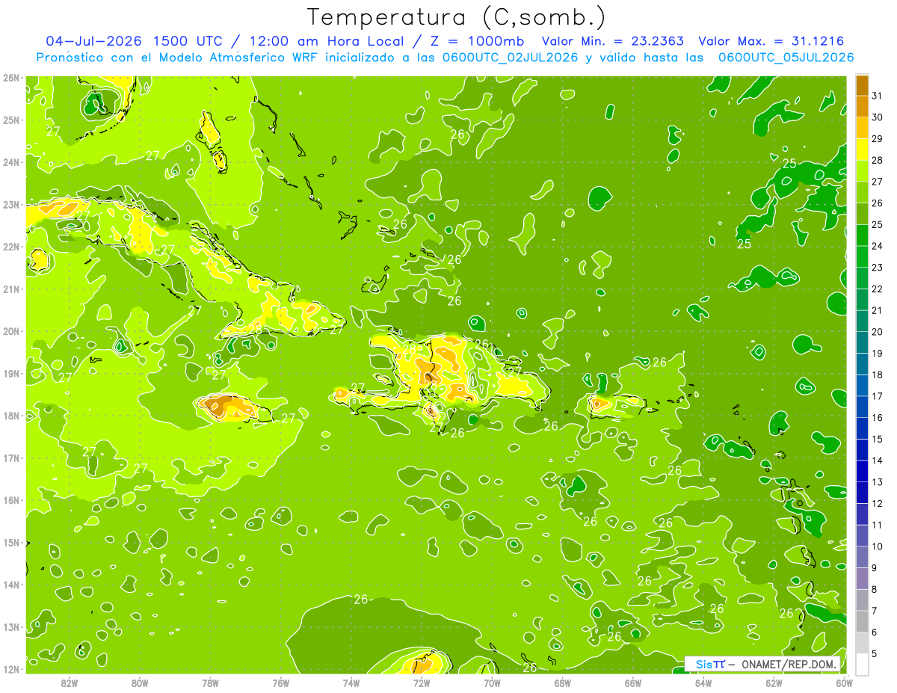
Task: Pick the purple swatch between legend 8 and 9
Action: (862, 579)
